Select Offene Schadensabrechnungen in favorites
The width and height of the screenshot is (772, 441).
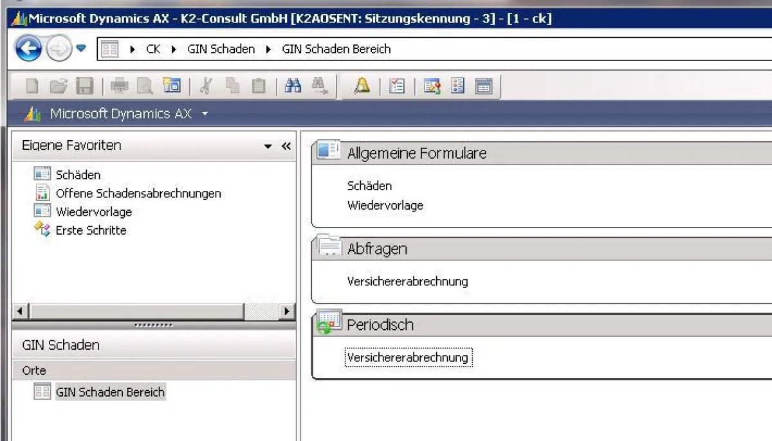[x=138, y=194]
